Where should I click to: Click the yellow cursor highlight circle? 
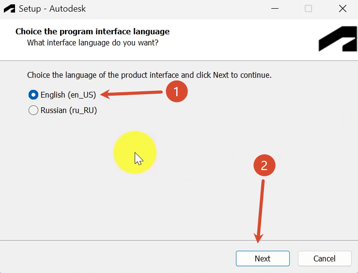tap(135, 153)
